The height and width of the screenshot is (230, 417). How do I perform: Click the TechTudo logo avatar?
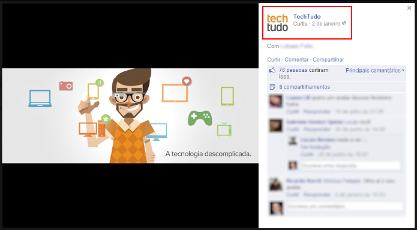277,23
